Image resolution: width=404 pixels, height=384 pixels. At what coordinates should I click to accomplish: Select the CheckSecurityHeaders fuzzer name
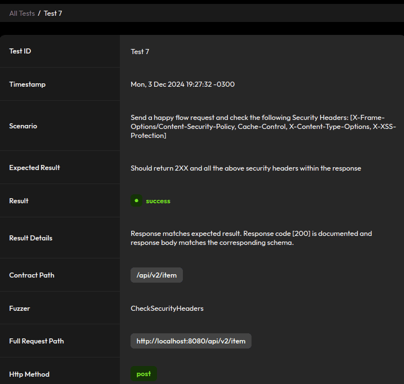coord(167,309)
